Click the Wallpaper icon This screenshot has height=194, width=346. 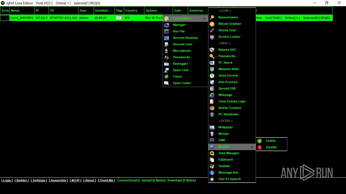[212, 127]
